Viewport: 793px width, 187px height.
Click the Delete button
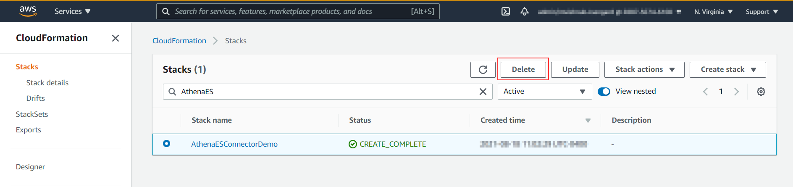pos(523,70)
